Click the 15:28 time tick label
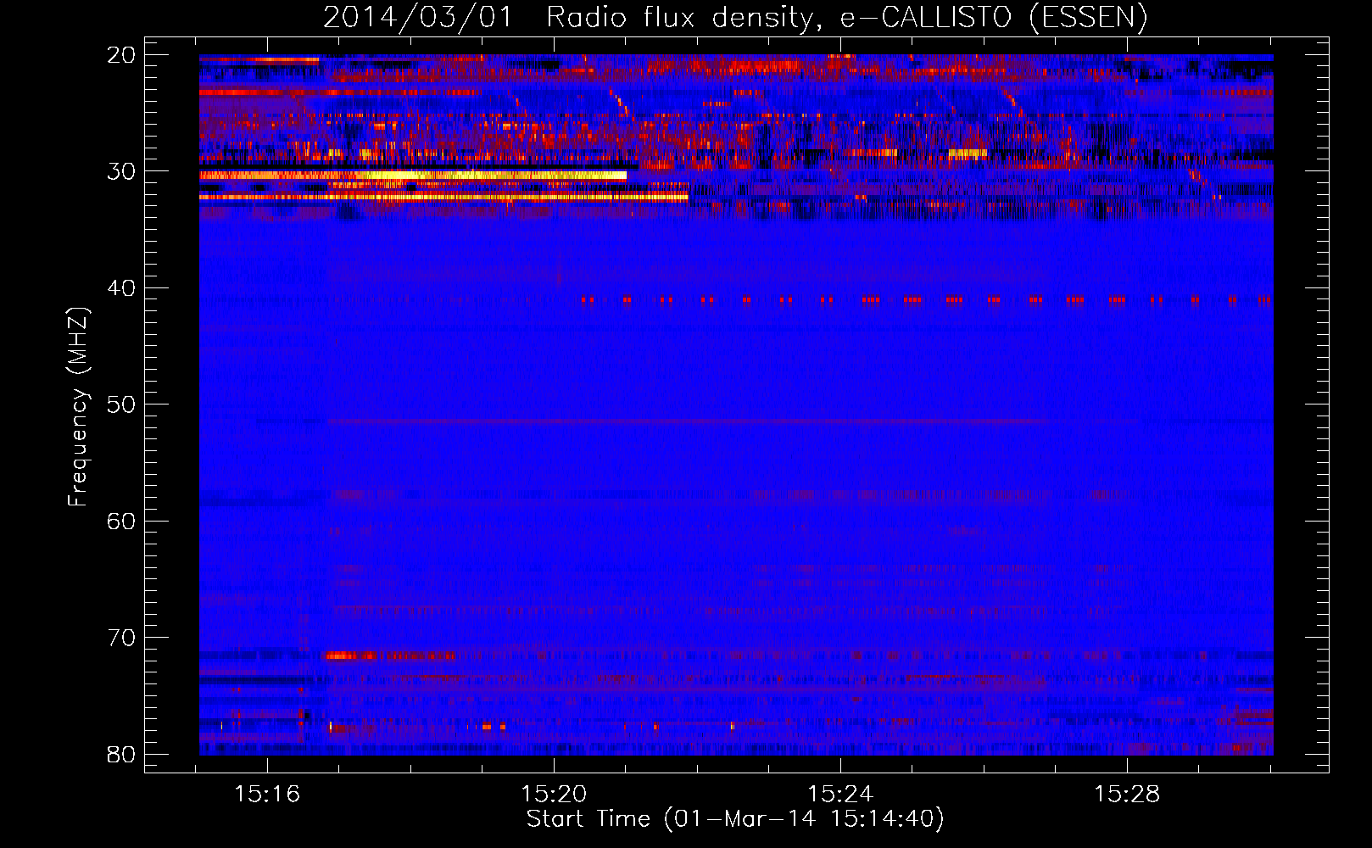The height and width of the screenshot is (848, 1372). point(1127,795)
